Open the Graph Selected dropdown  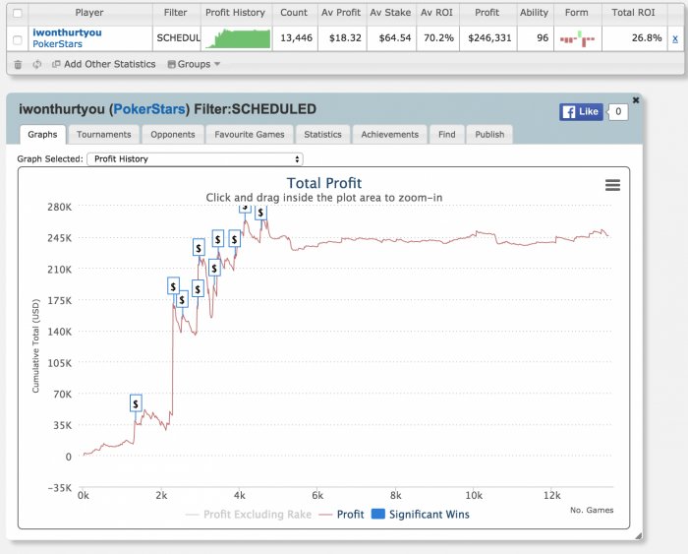pyautogui.click(x=195, y=159)
